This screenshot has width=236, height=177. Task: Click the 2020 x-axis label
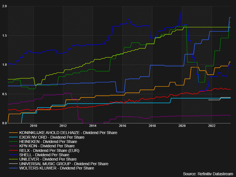[182, 126]
